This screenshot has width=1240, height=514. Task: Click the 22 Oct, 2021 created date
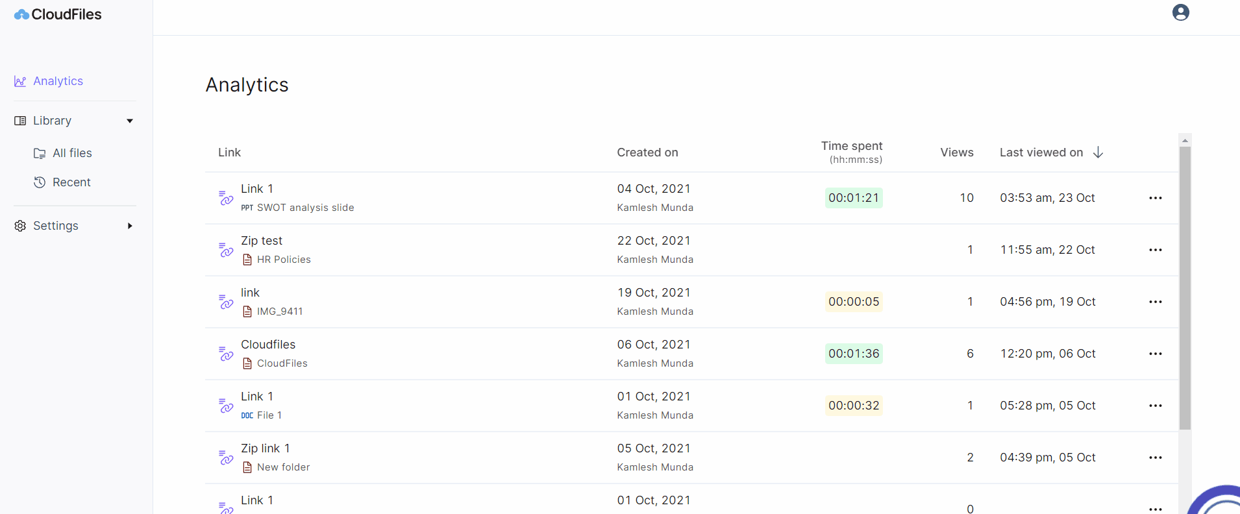tap(654, 241)
